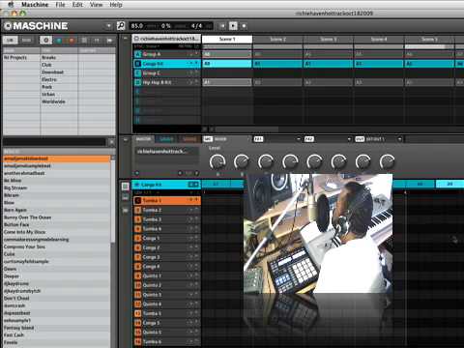Image resolution: width=464 pixels, height=348 pixels.
Task: Select the Button Face project in results list
Action: pyautogui.click(x=56, y=224)
